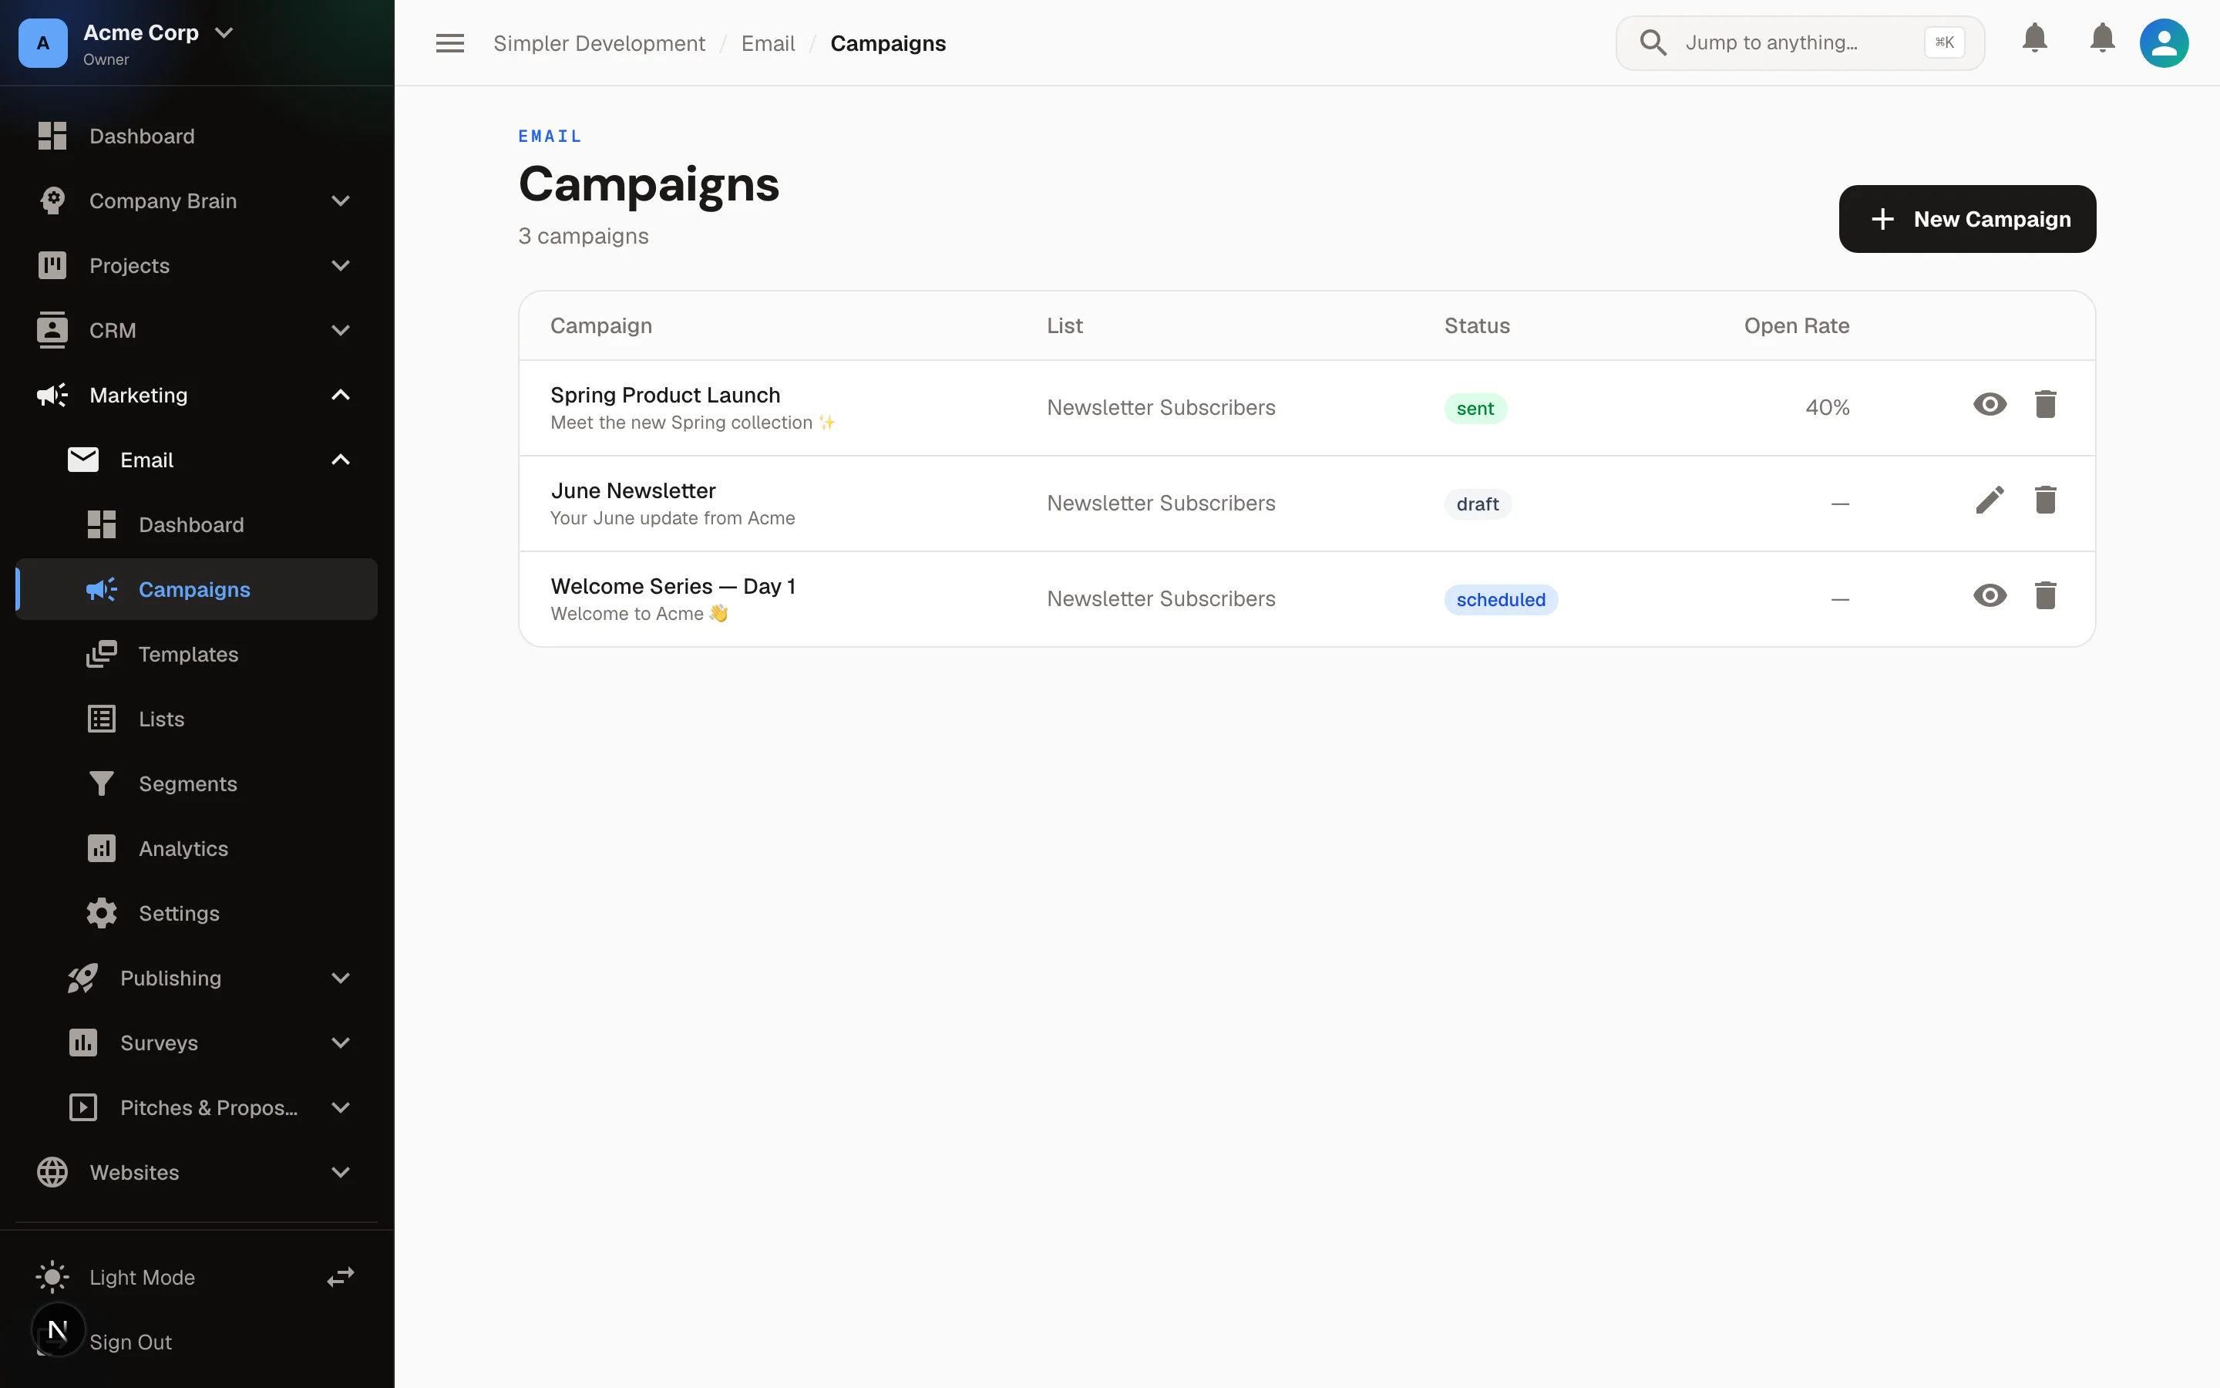Click the Projects board icon
Viewport: 2220px width, 1388px height.
(52, 265)
